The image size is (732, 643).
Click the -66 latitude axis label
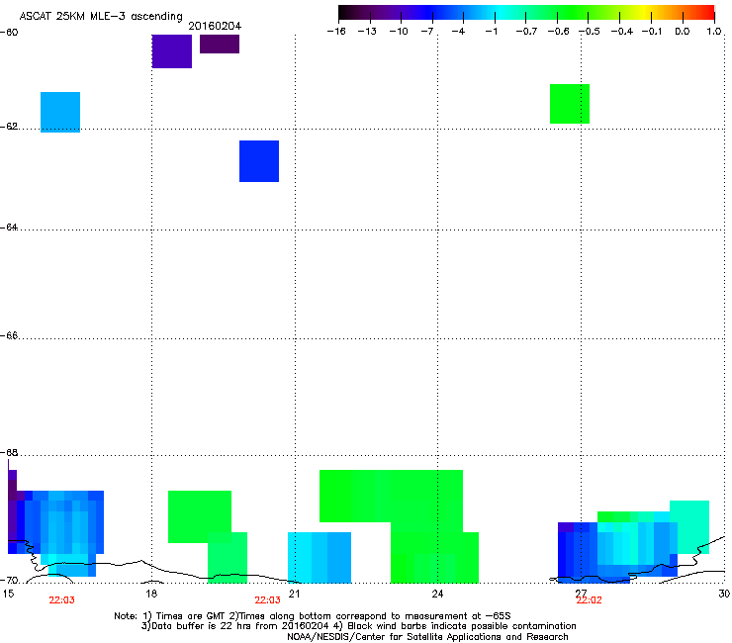pos(9,336)
